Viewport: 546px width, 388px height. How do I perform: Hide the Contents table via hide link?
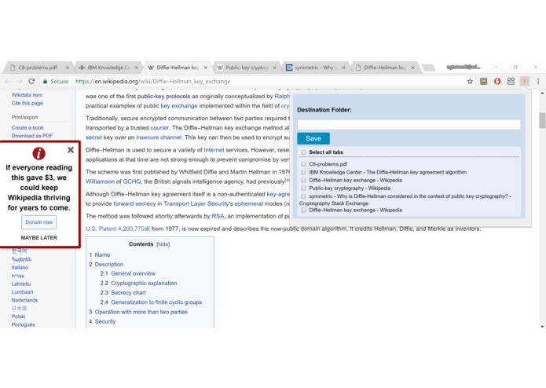click(x=163, y=244)
